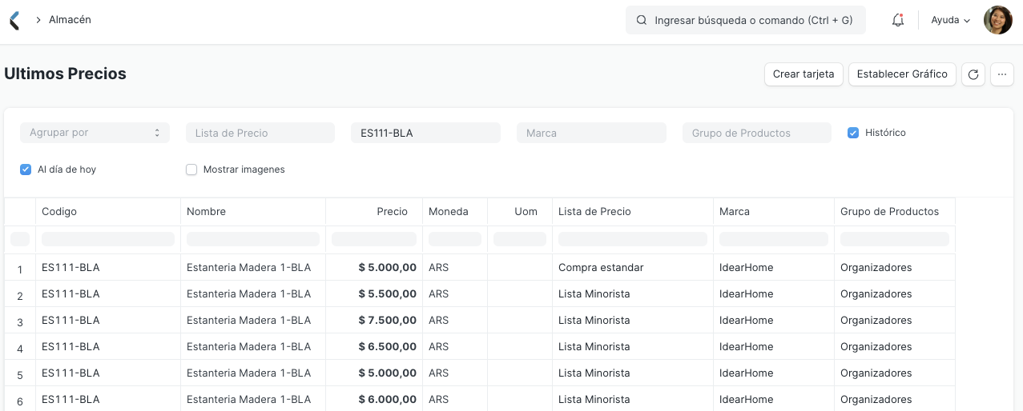1023x411 pixels.
Task: Open the Agrupar por dropdown
Action: click(95, 133)
